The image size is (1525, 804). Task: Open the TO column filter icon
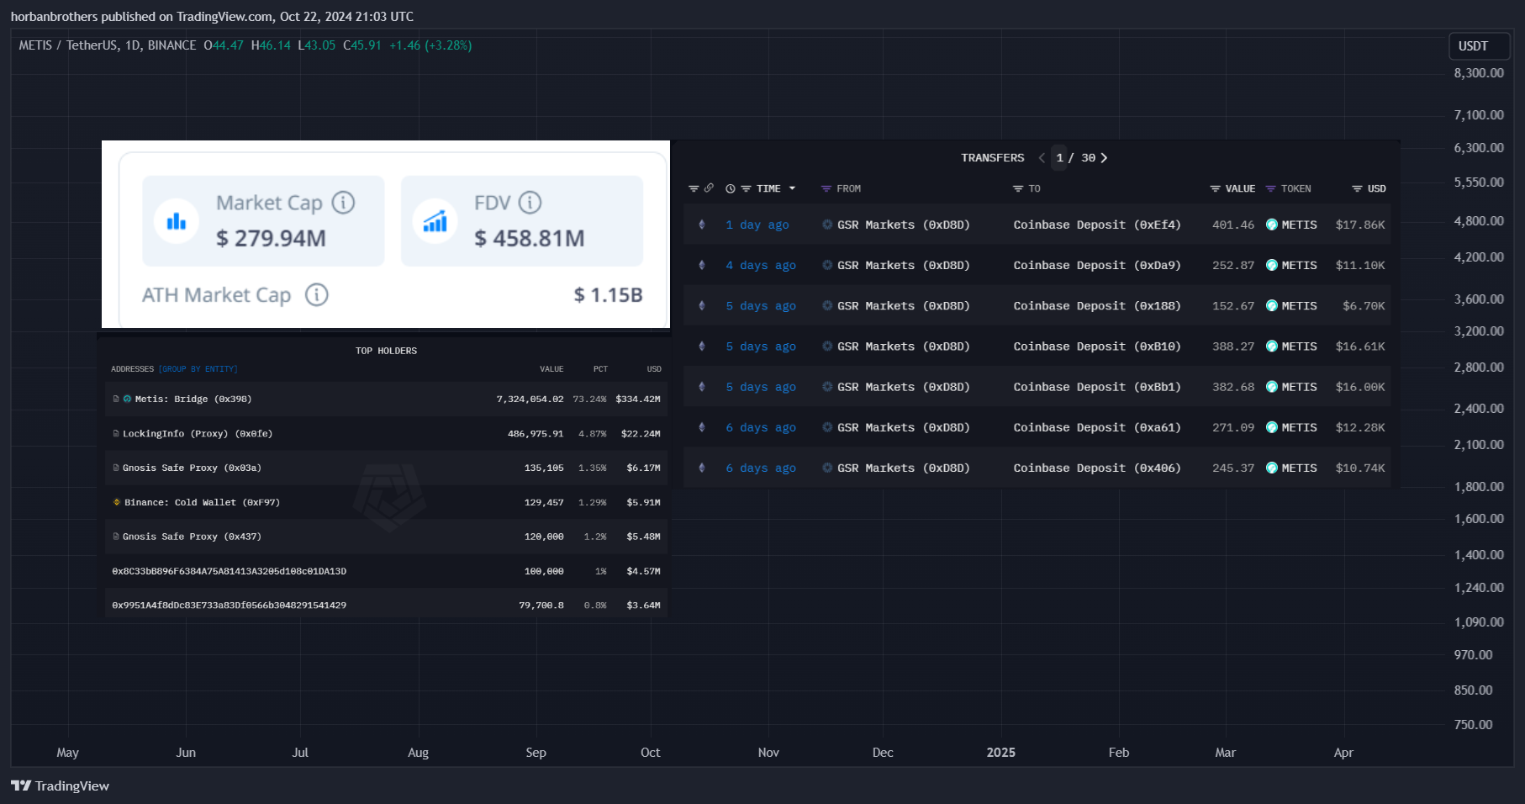click(1018, 189)
